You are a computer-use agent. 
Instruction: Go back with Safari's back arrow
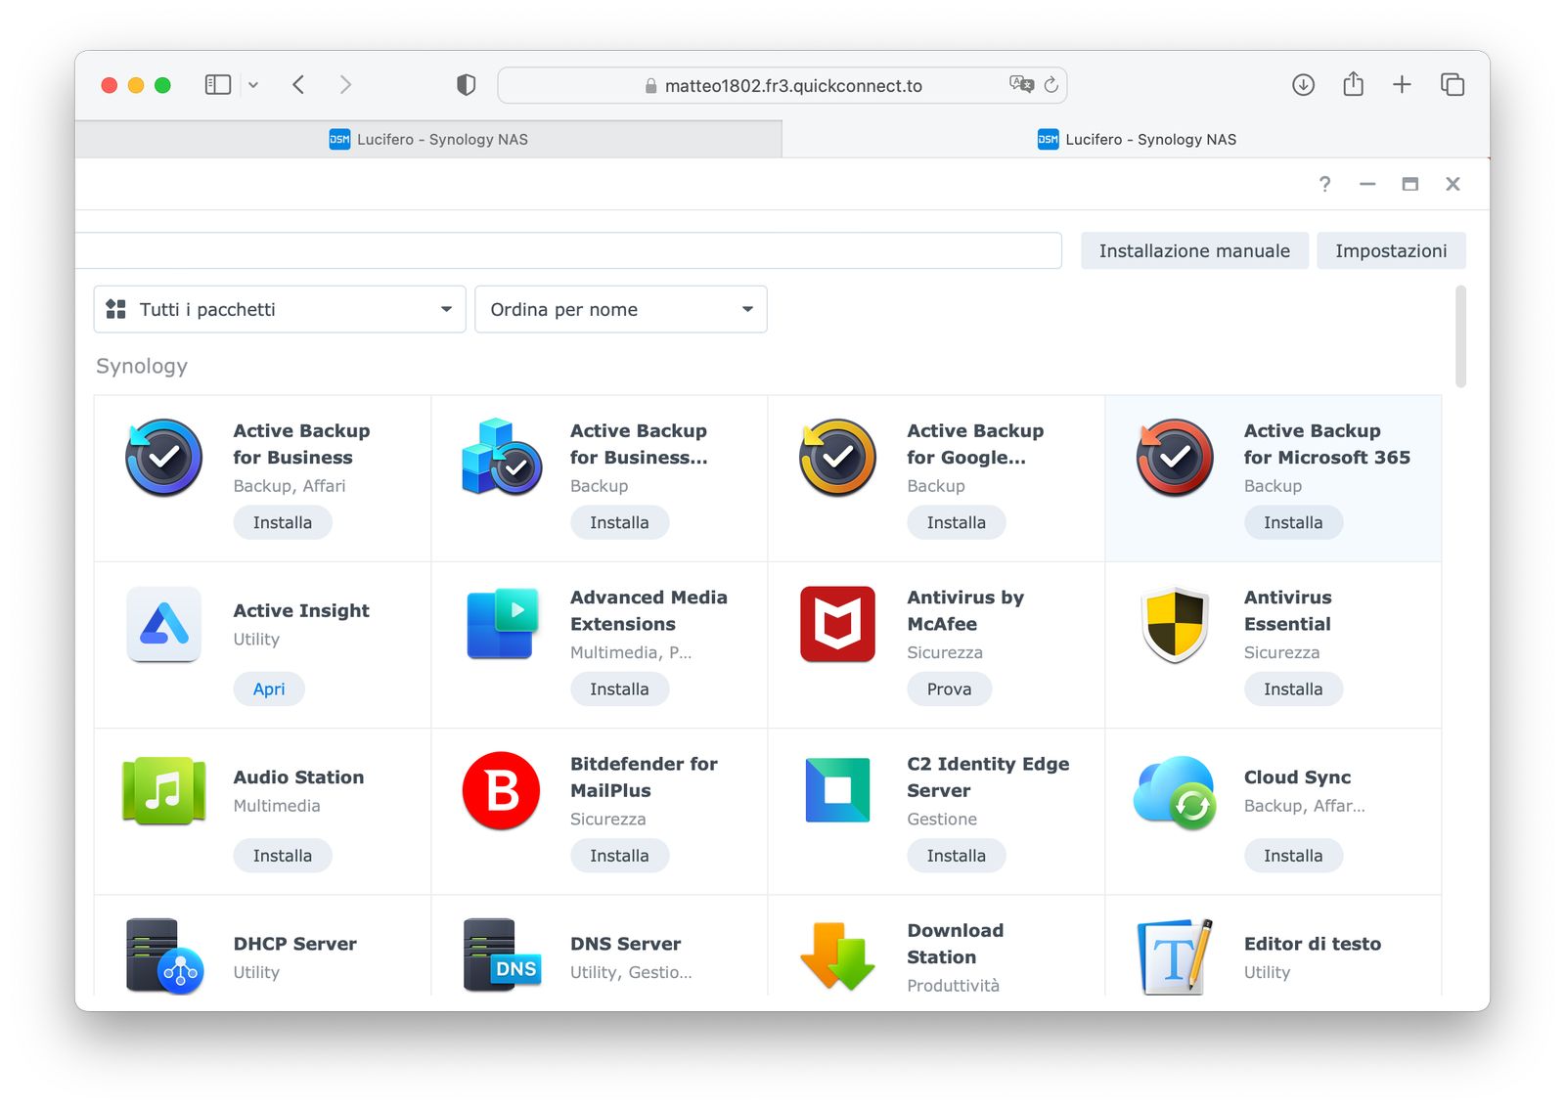coord(298,85)
